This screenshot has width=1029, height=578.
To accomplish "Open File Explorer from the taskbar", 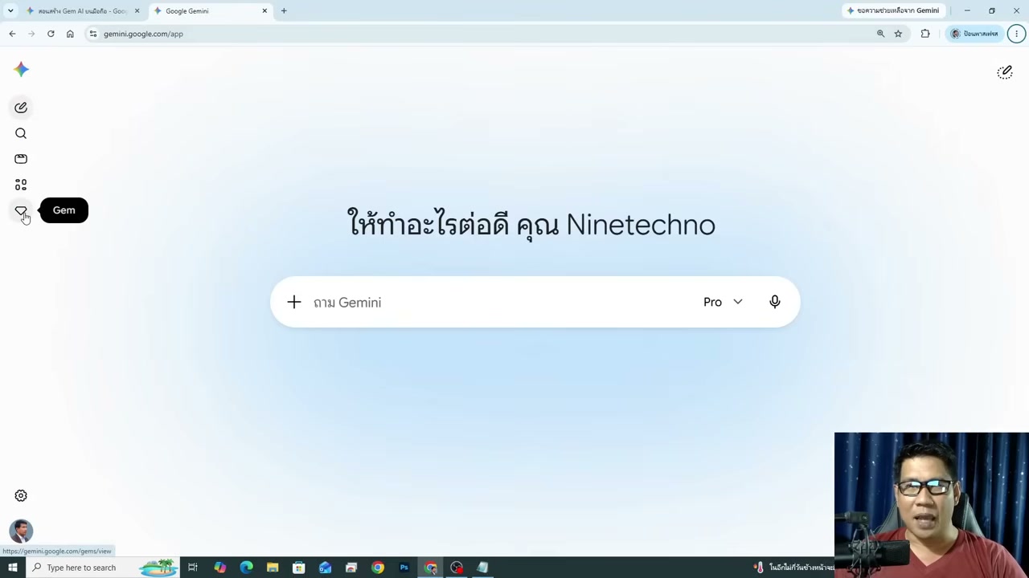I will [x=273, y=568].
